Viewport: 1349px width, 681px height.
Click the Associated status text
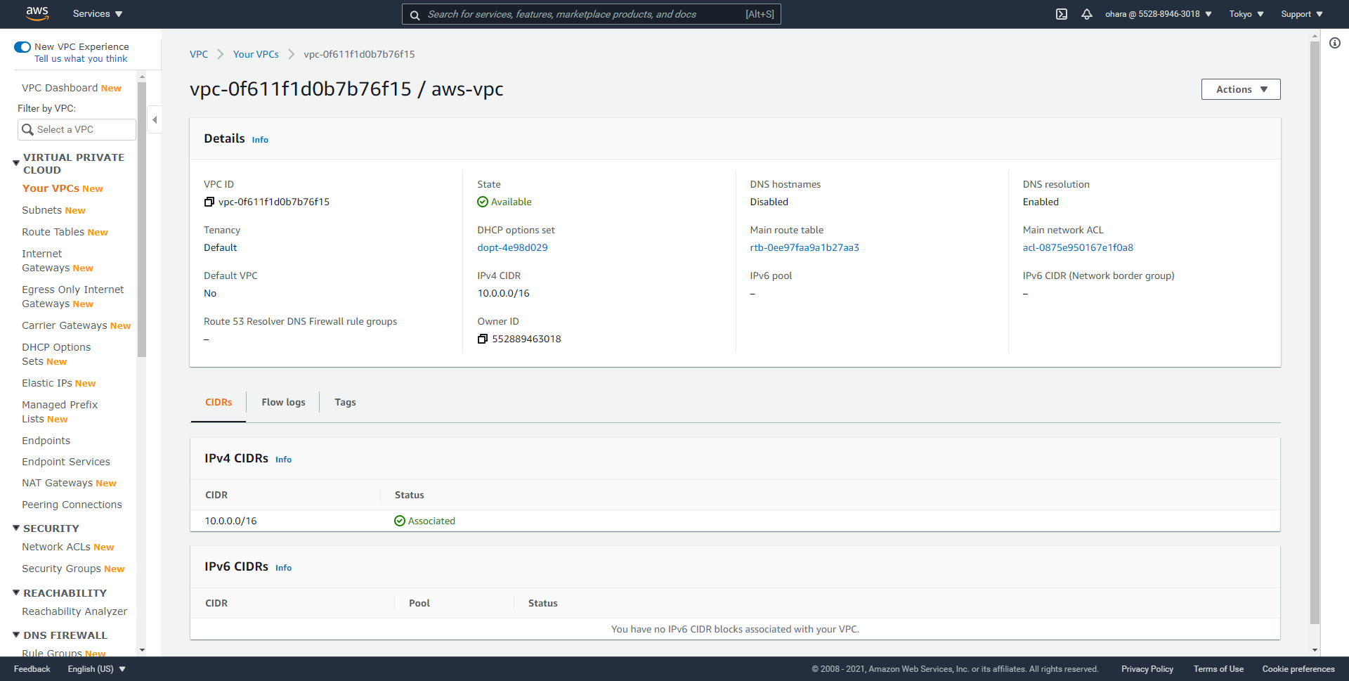431,521
